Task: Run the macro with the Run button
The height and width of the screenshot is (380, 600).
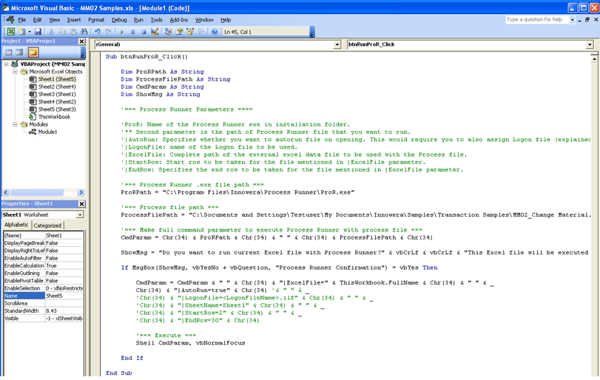Action: (x=122, y=32)
